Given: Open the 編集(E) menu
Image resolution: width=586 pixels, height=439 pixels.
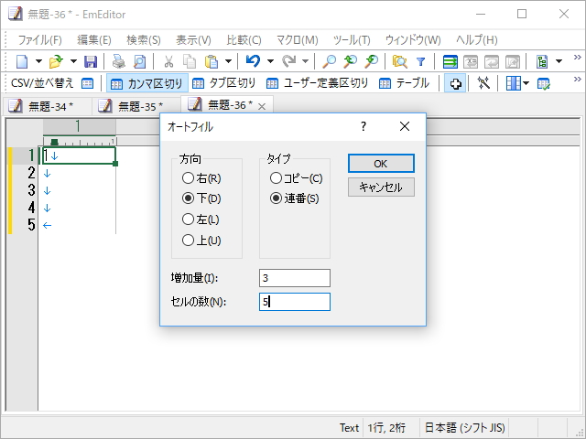Looking at the screenshot, I should [94, 39].
